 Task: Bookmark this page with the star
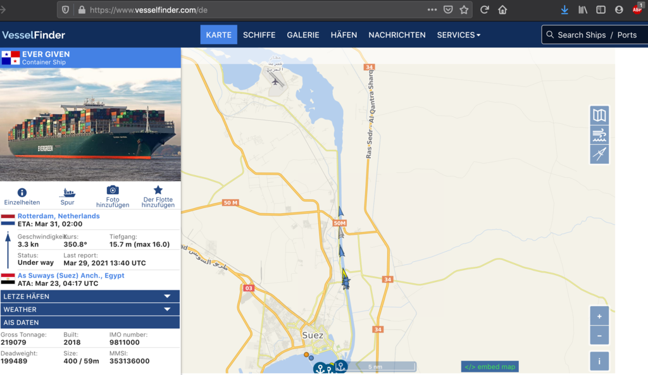pos(464,10)
